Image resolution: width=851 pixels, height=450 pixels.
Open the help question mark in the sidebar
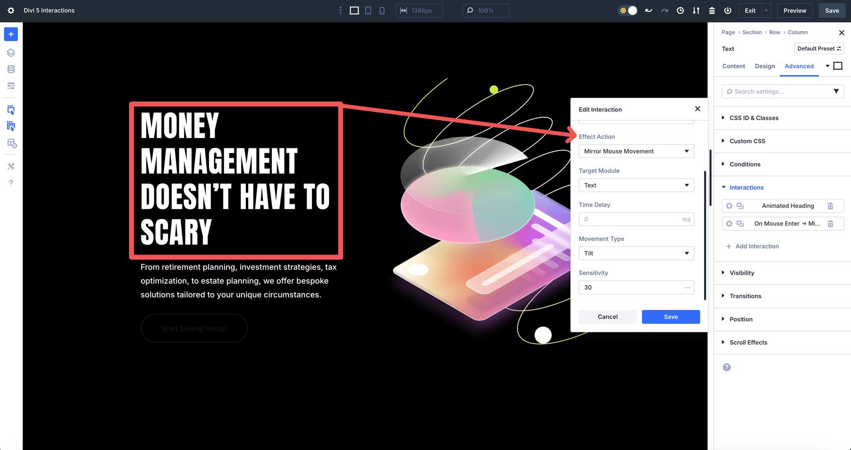pos(10,182)
